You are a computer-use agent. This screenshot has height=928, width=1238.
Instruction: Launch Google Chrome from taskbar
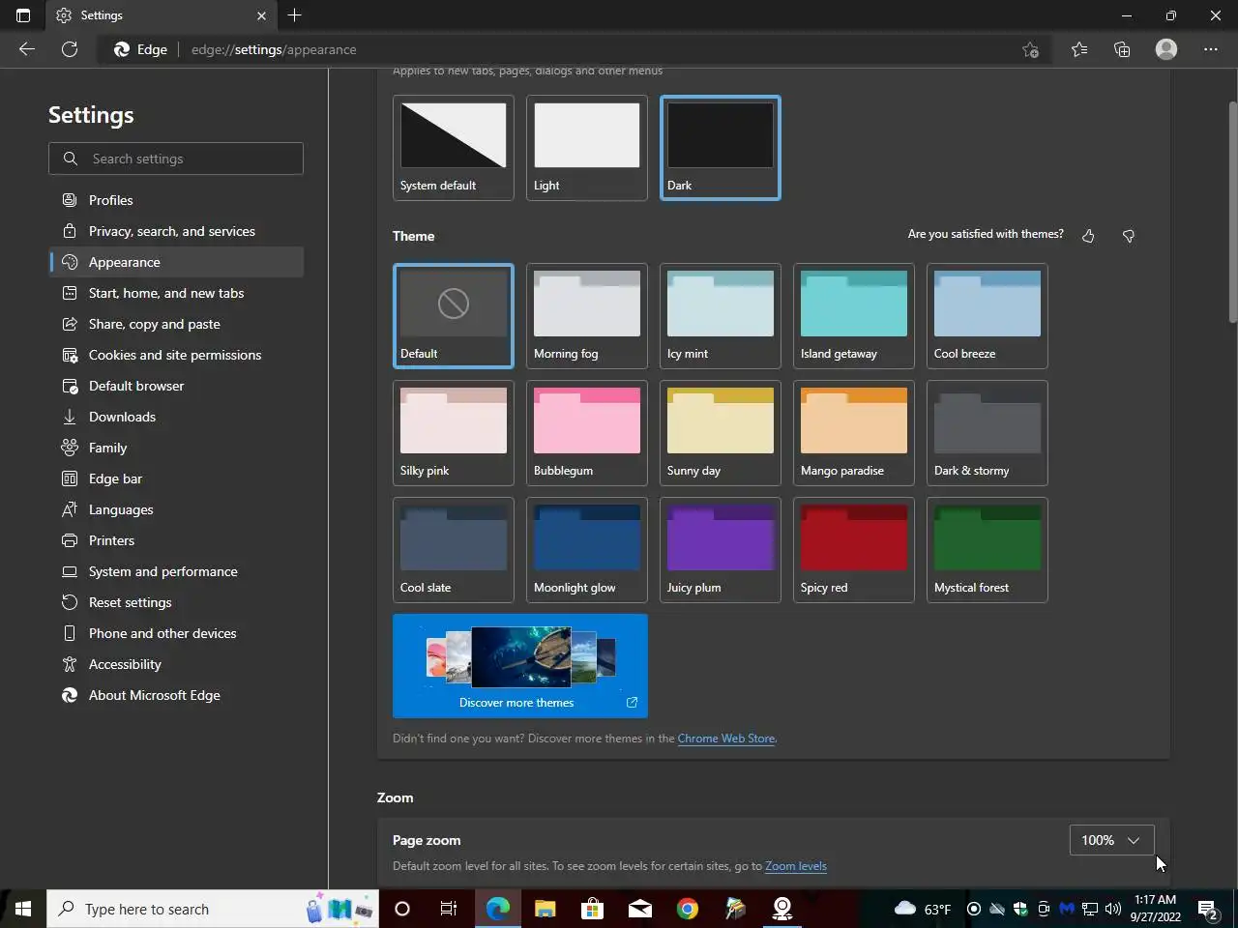688,909
